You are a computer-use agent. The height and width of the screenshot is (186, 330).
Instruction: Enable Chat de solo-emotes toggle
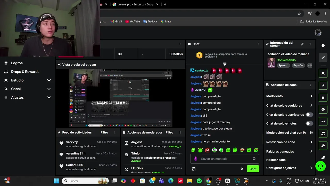[309, 123]
